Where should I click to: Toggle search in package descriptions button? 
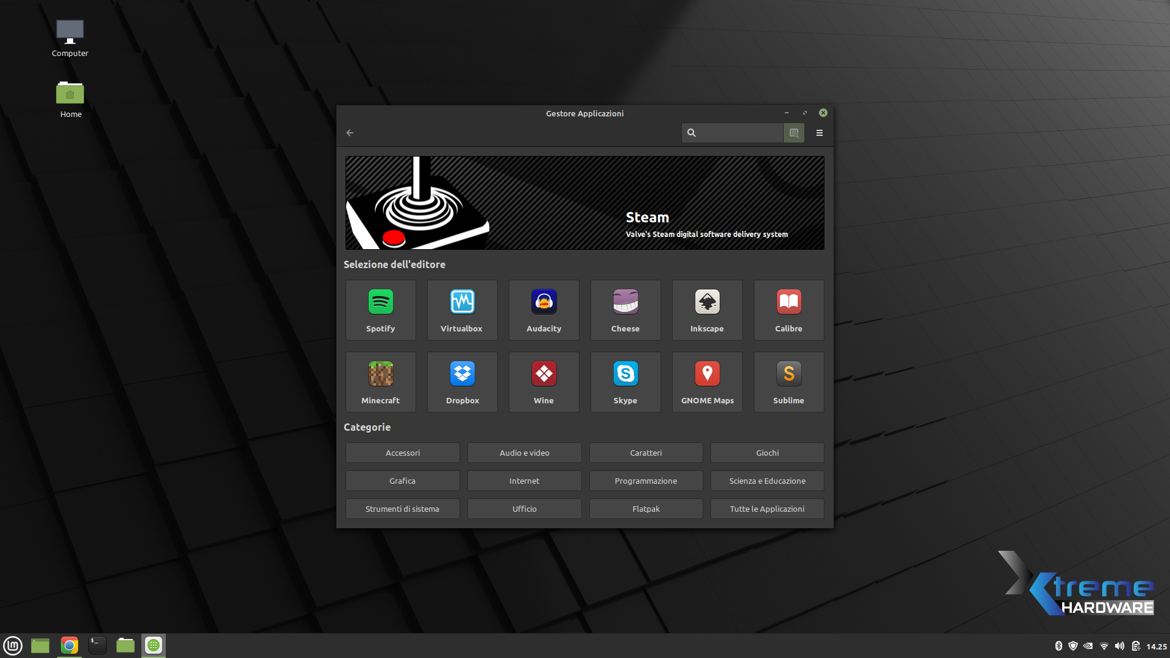pos(793,133)
